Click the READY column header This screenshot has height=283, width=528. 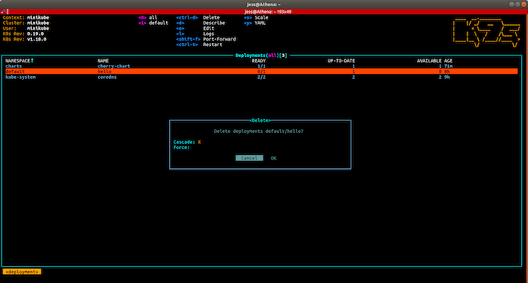[259, 61]
